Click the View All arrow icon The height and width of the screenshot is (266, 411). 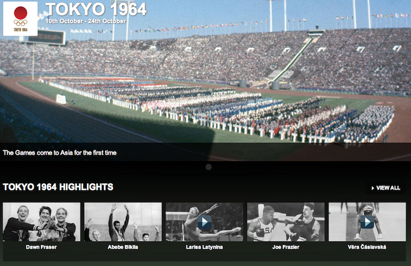(373, 188)
